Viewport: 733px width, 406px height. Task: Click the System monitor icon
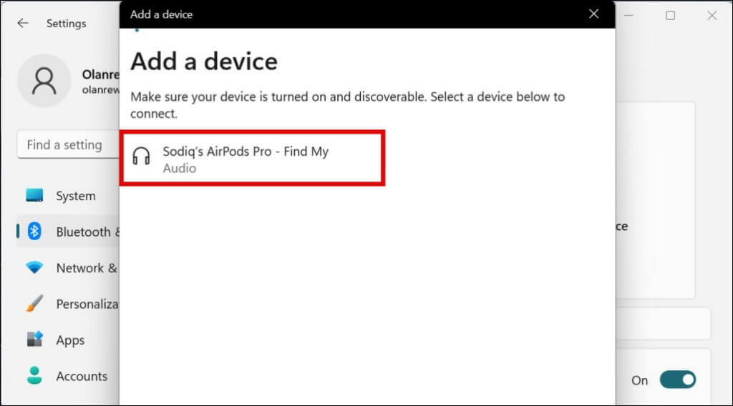coord(34,195)
